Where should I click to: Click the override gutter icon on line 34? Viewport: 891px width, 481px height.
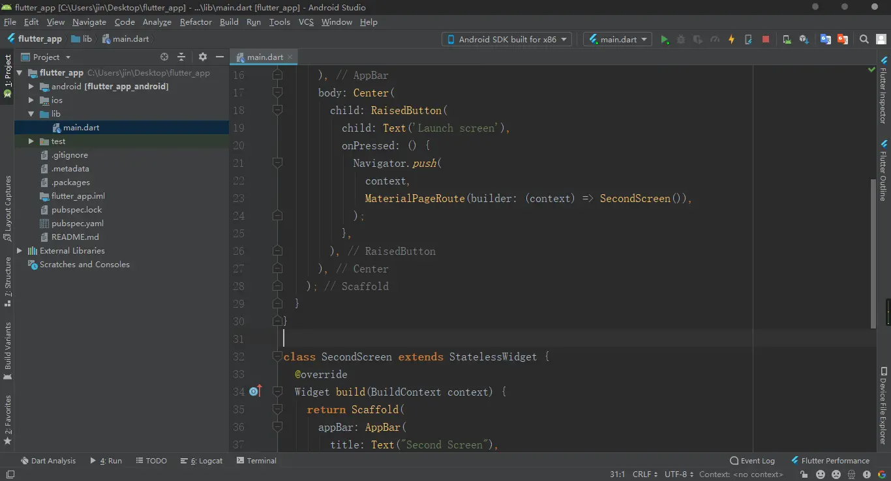pos(255,392)
